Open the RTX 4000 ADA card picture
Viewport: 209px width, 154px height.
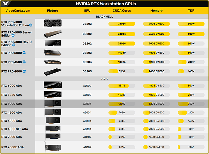coord(53,121)
